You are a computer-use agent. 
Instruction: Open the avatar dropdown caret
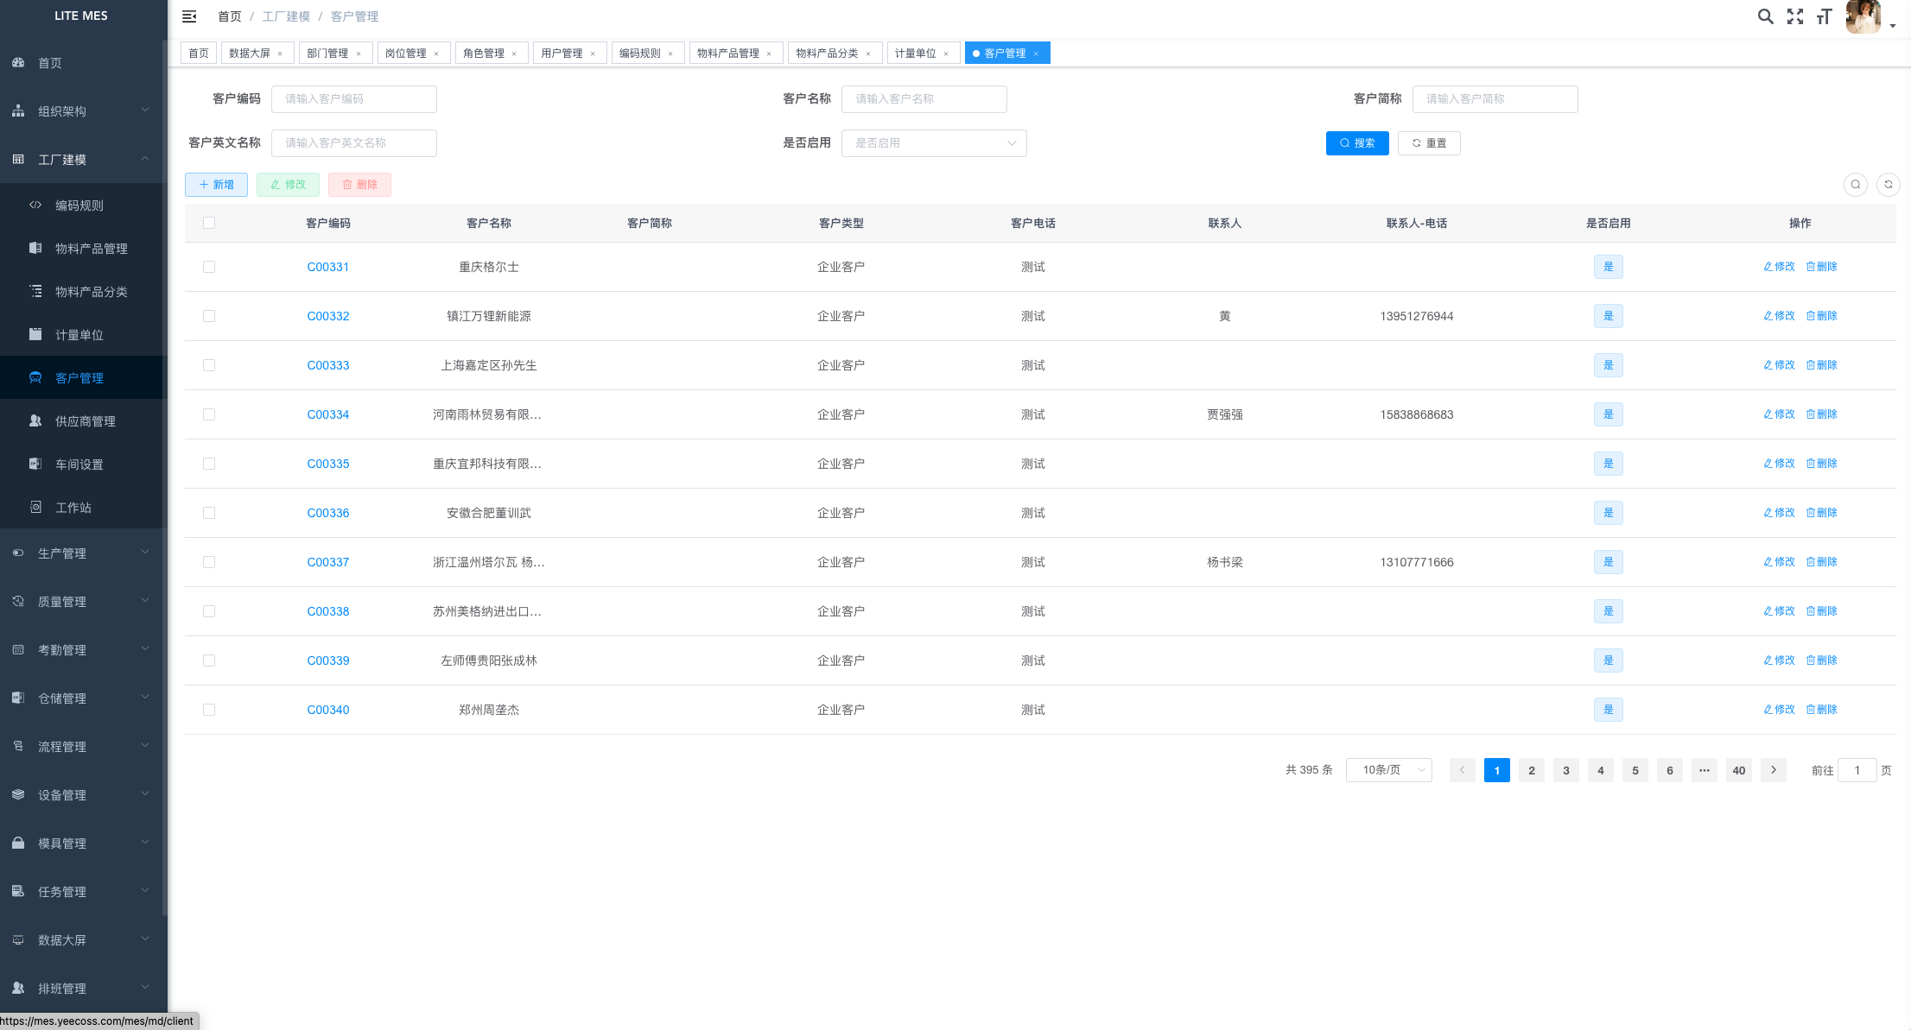1893,26
